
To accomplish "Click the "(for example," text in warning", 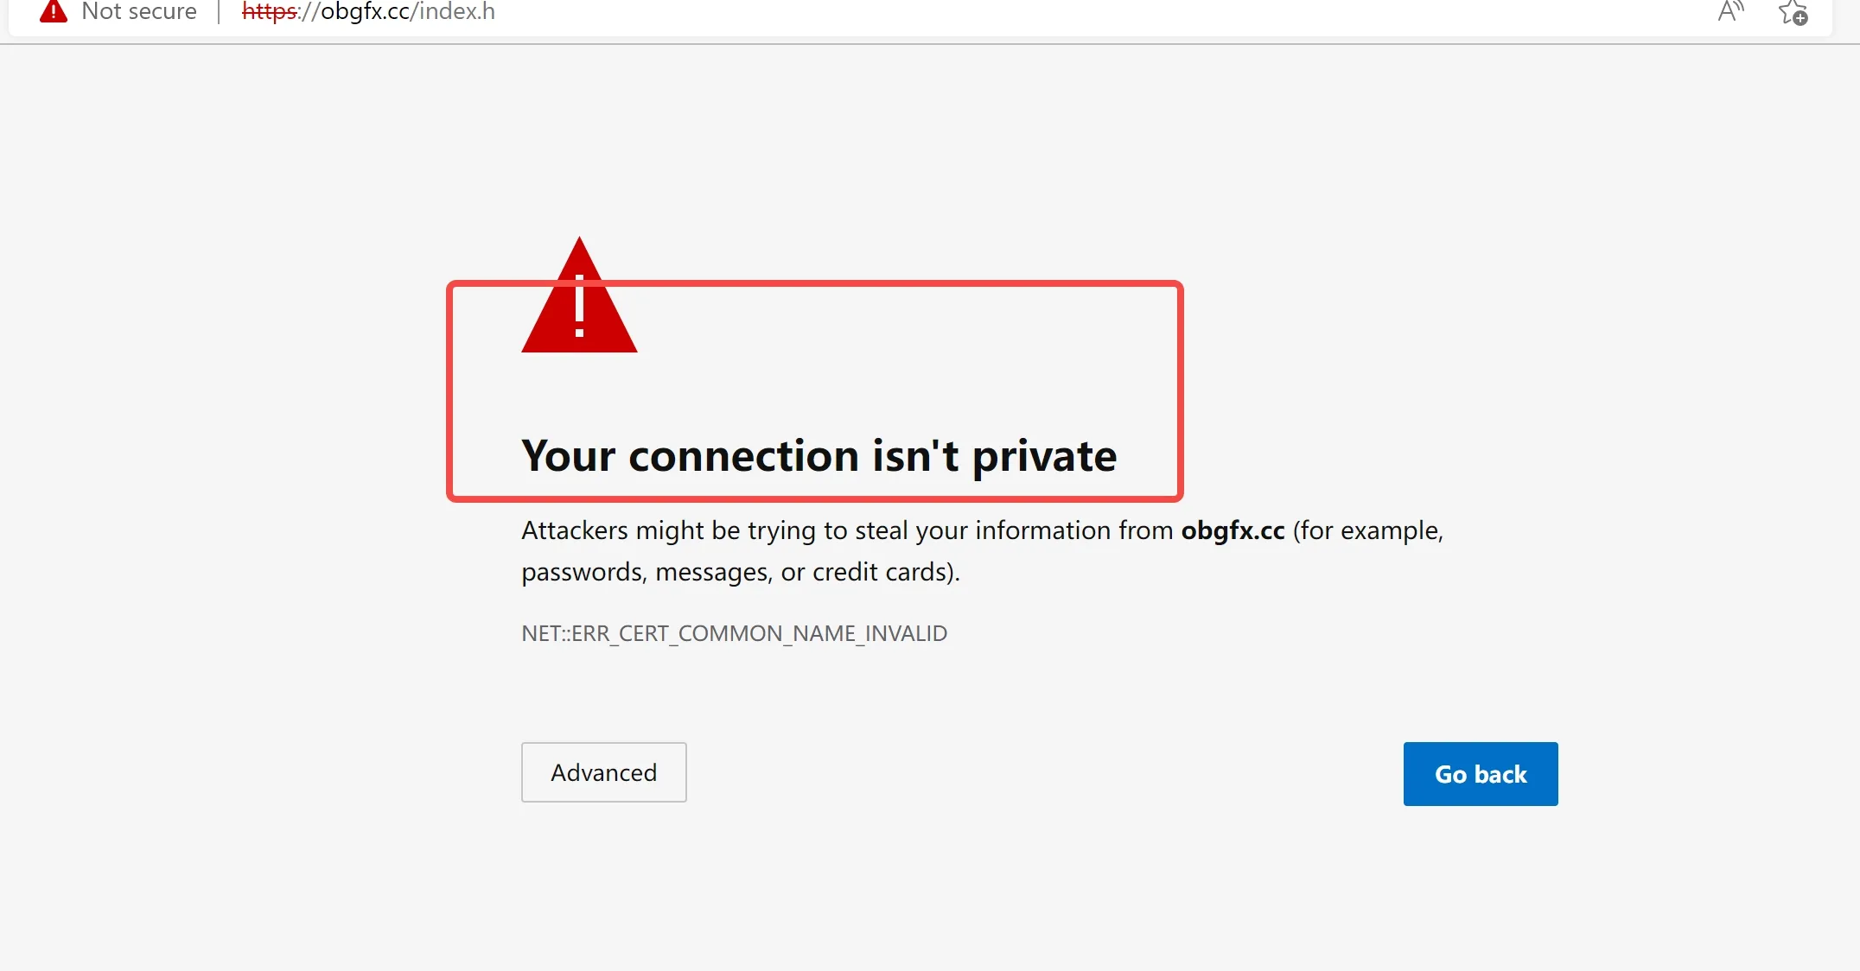I will [x=1368, y=530].
